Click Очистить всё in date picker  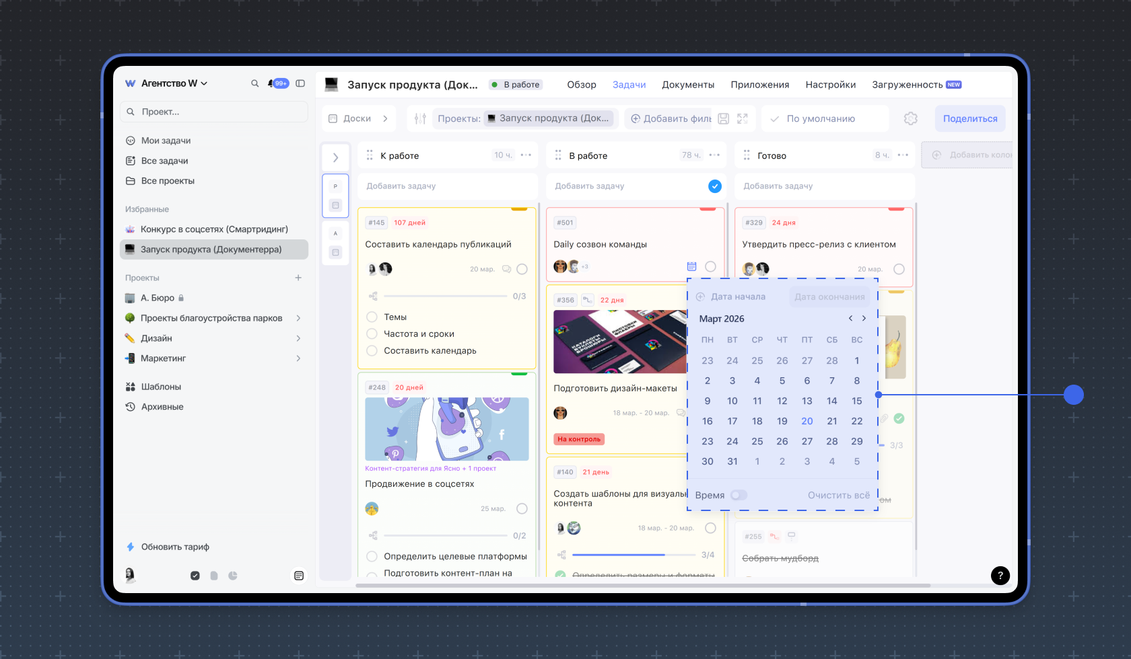(838, 495)
